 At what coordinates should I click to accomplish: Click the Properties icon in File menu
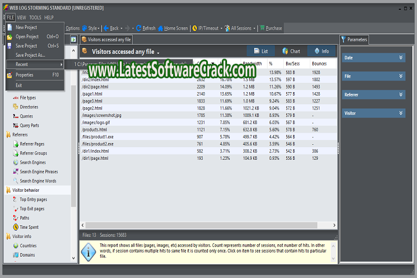pos(10,75)
